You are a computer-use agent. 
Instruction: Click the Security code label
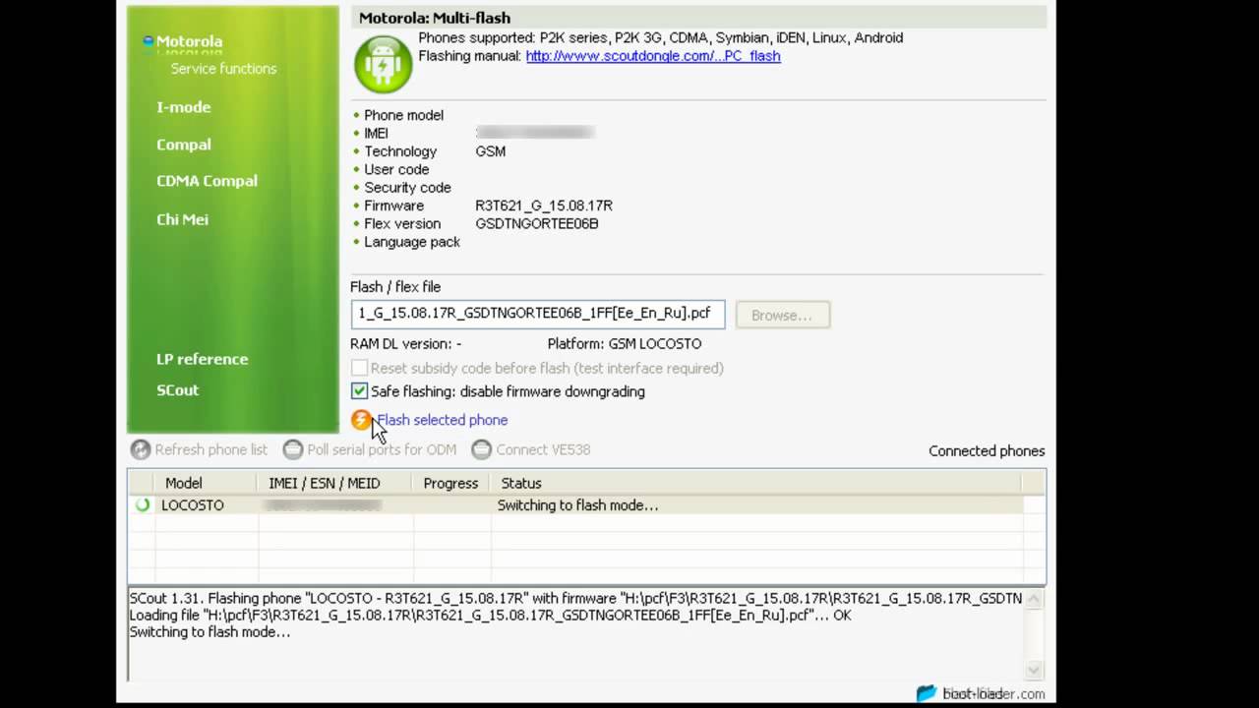pos(407,188)
